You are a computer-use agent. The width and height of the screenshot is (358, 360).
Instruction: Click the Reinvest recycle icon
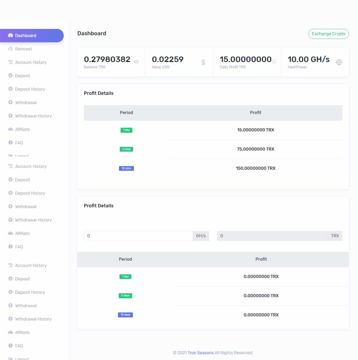click(x=10, y=49)
